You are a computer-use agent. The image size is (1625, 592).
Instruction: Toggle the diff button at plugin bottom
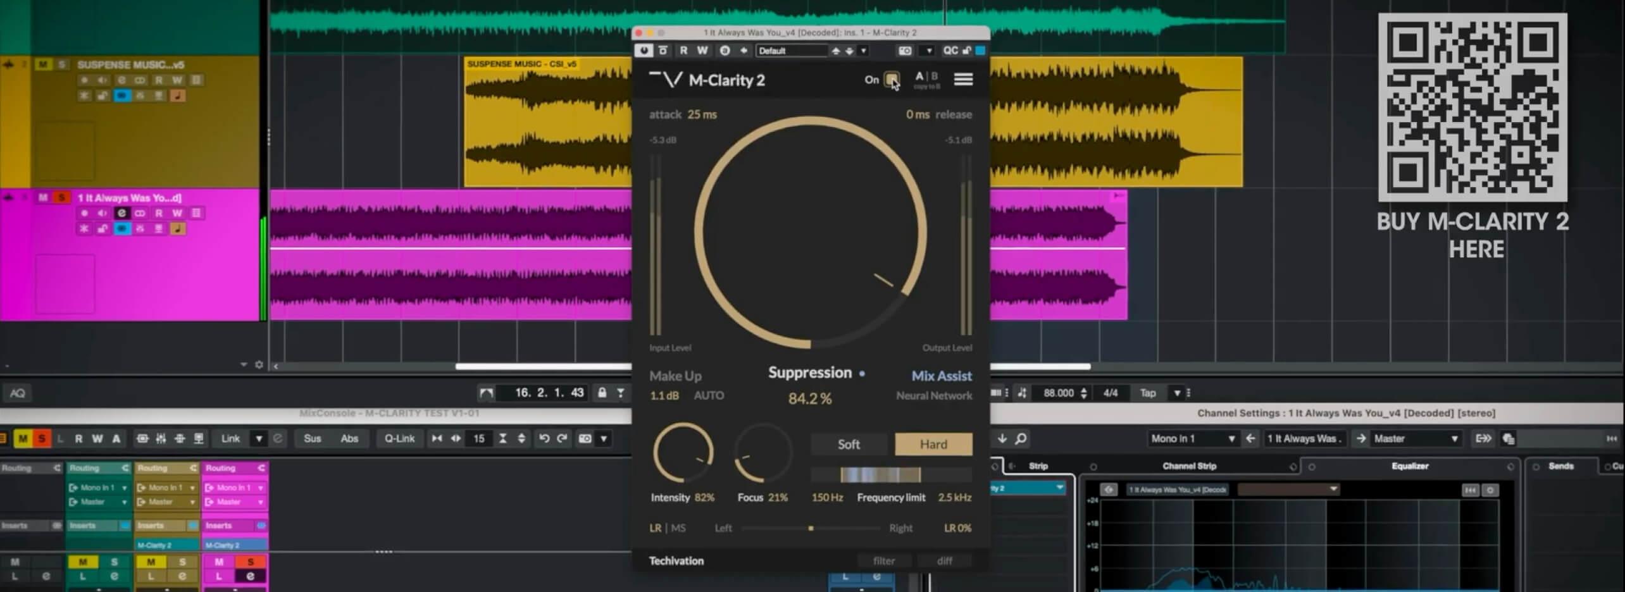click(944, 560)
